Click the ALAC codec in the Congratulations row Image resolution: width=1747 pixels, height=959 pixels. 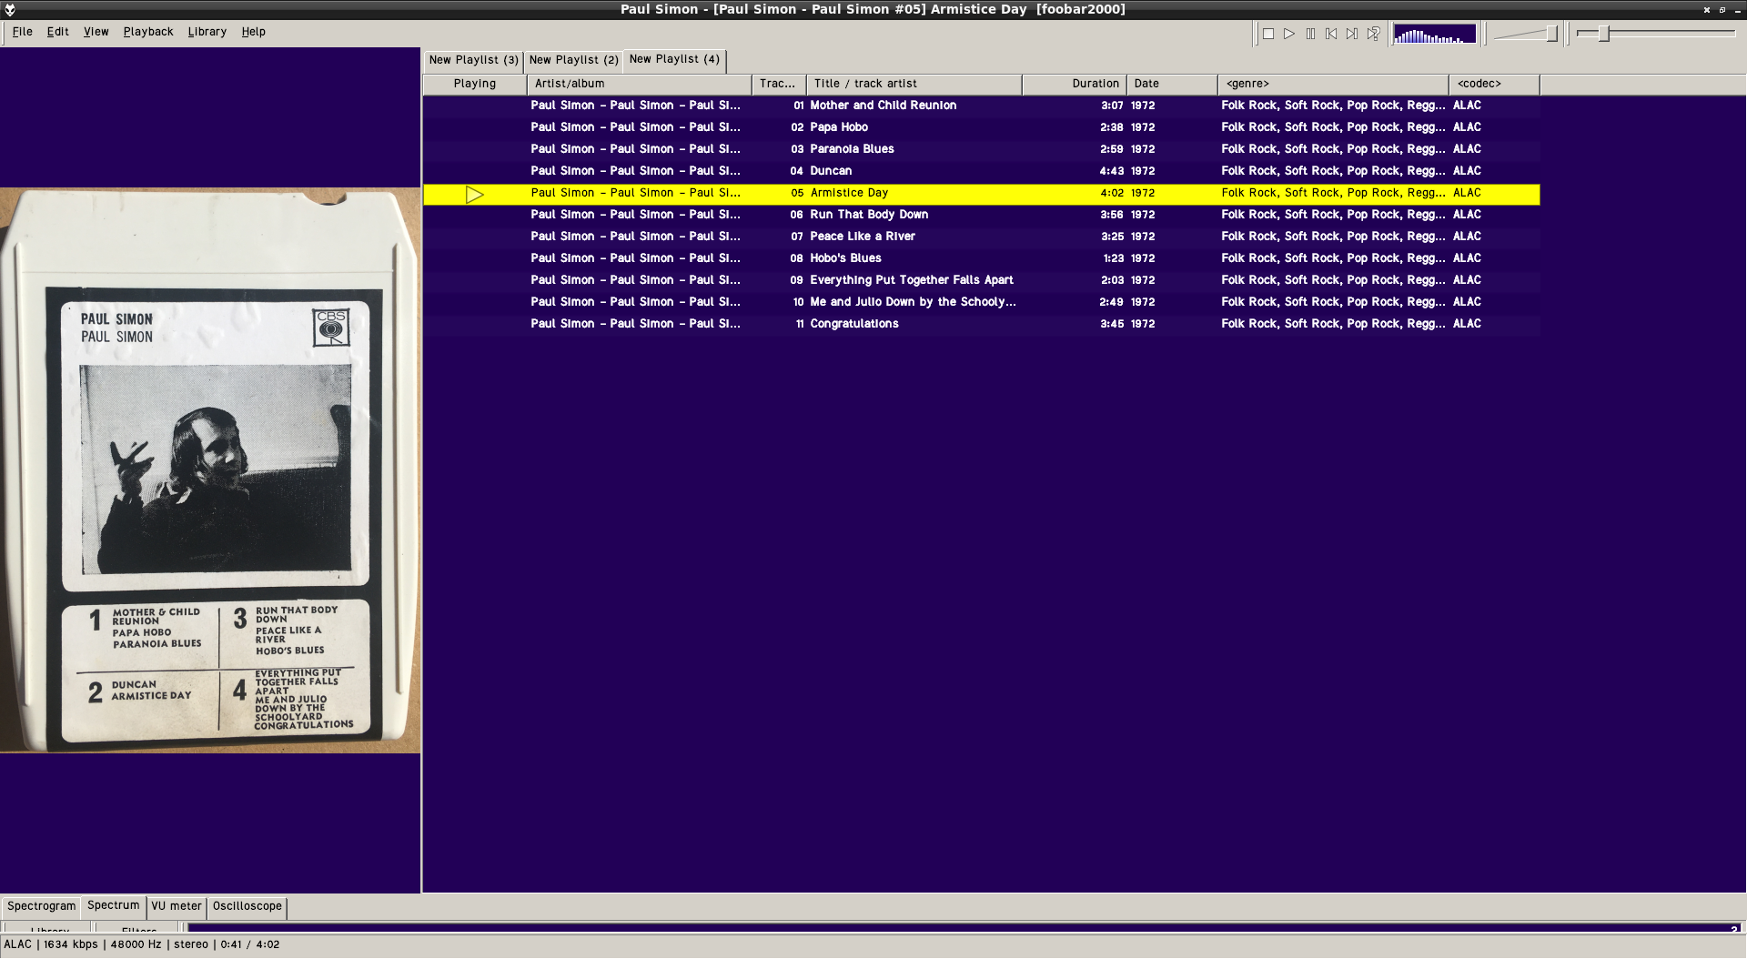tap(1467, 324)
